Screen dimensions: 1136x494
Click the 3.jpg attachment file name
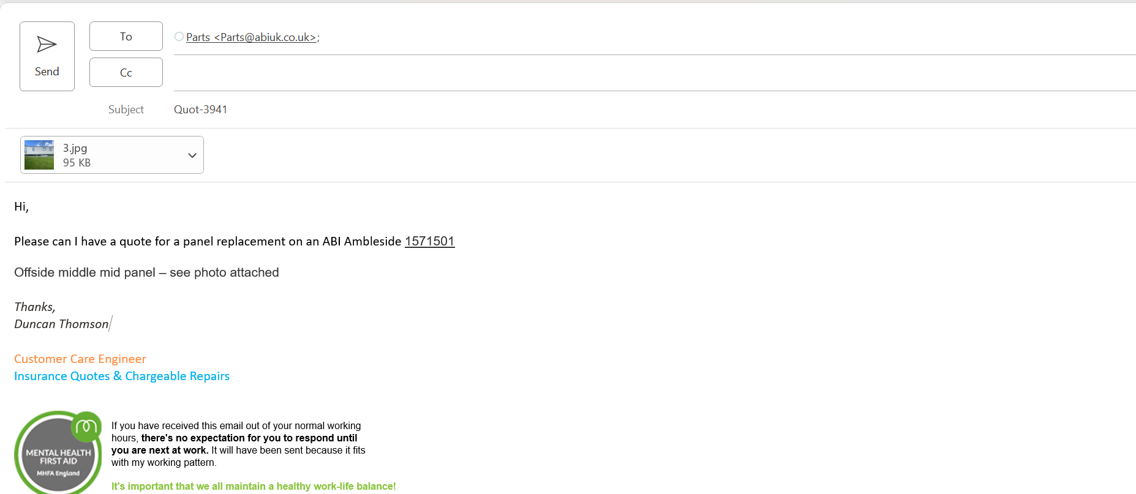tap(75, 148)
